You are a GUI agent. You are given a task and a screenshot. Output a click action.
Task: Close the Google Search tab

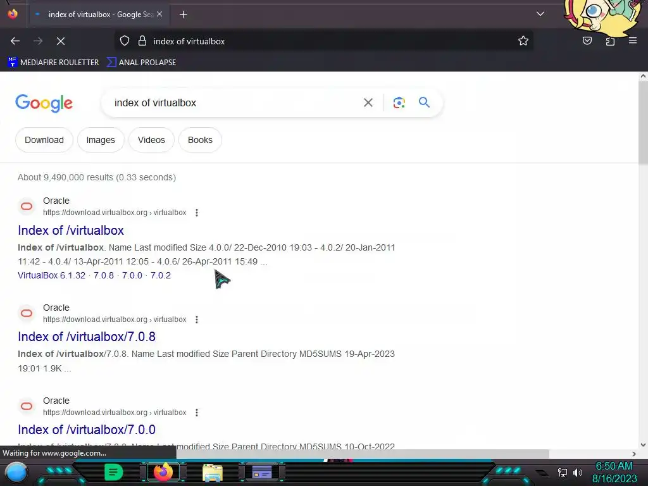click(x=159, y=14)
